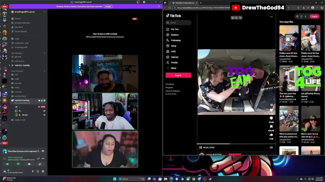325x182 pixels.
Task: Open TikTok Upload page
Action: 175,57
